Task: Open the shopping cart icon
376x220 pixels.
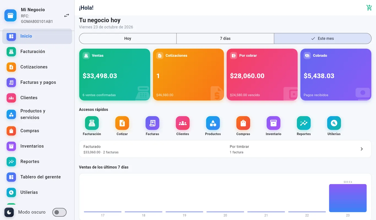Action: [x=369, y=8]
